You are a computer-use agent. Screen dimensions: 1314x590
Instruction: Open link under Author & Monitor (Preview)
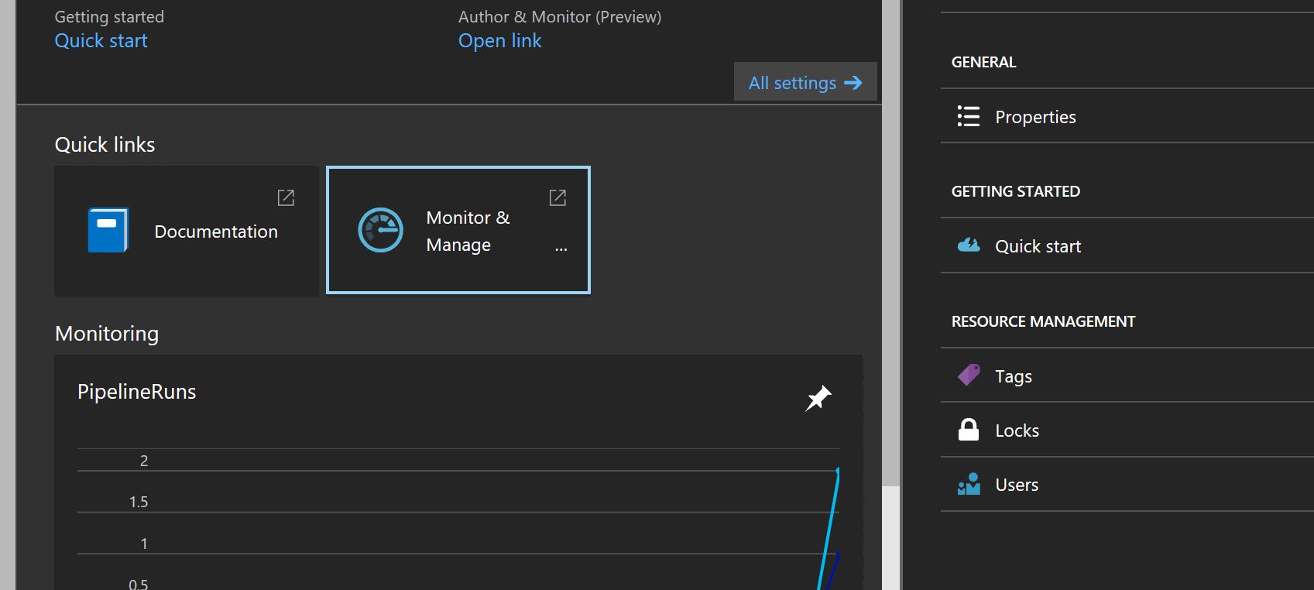tap(499, 41)
